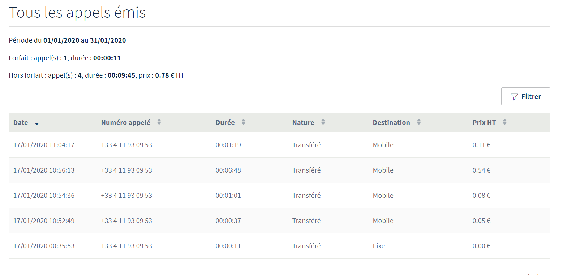This screenshot has width=563, height=275.
Task: Select the 10:56:13 call row date
Action: pos(44,170)
